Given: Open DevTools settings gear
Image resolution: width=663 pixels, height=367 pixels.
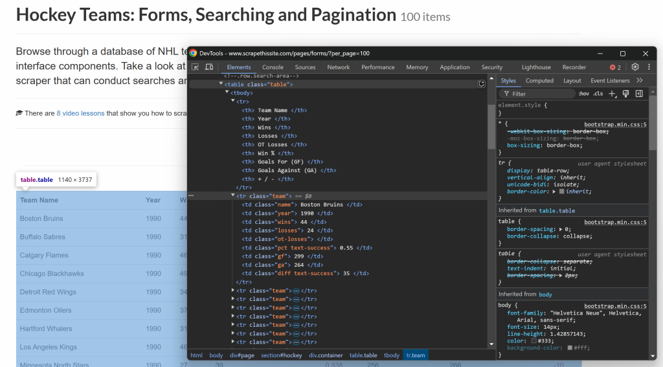Looking at the screenshot, I should coord(635,67).
